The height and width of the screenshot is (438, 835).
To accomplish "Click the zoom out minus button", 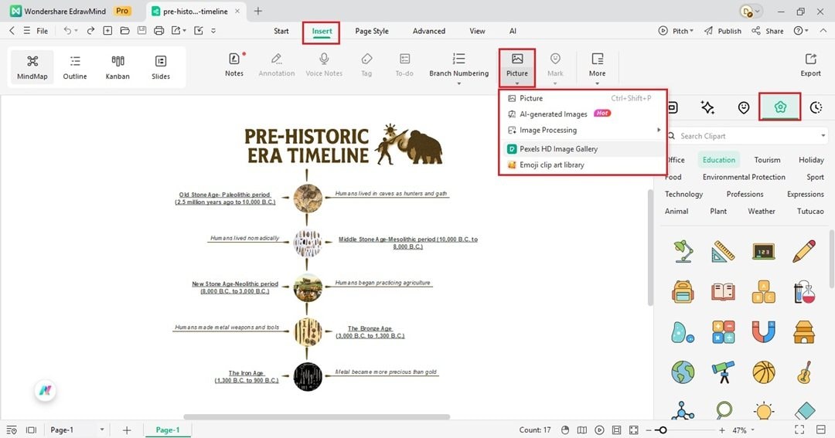I will point(648,430).
